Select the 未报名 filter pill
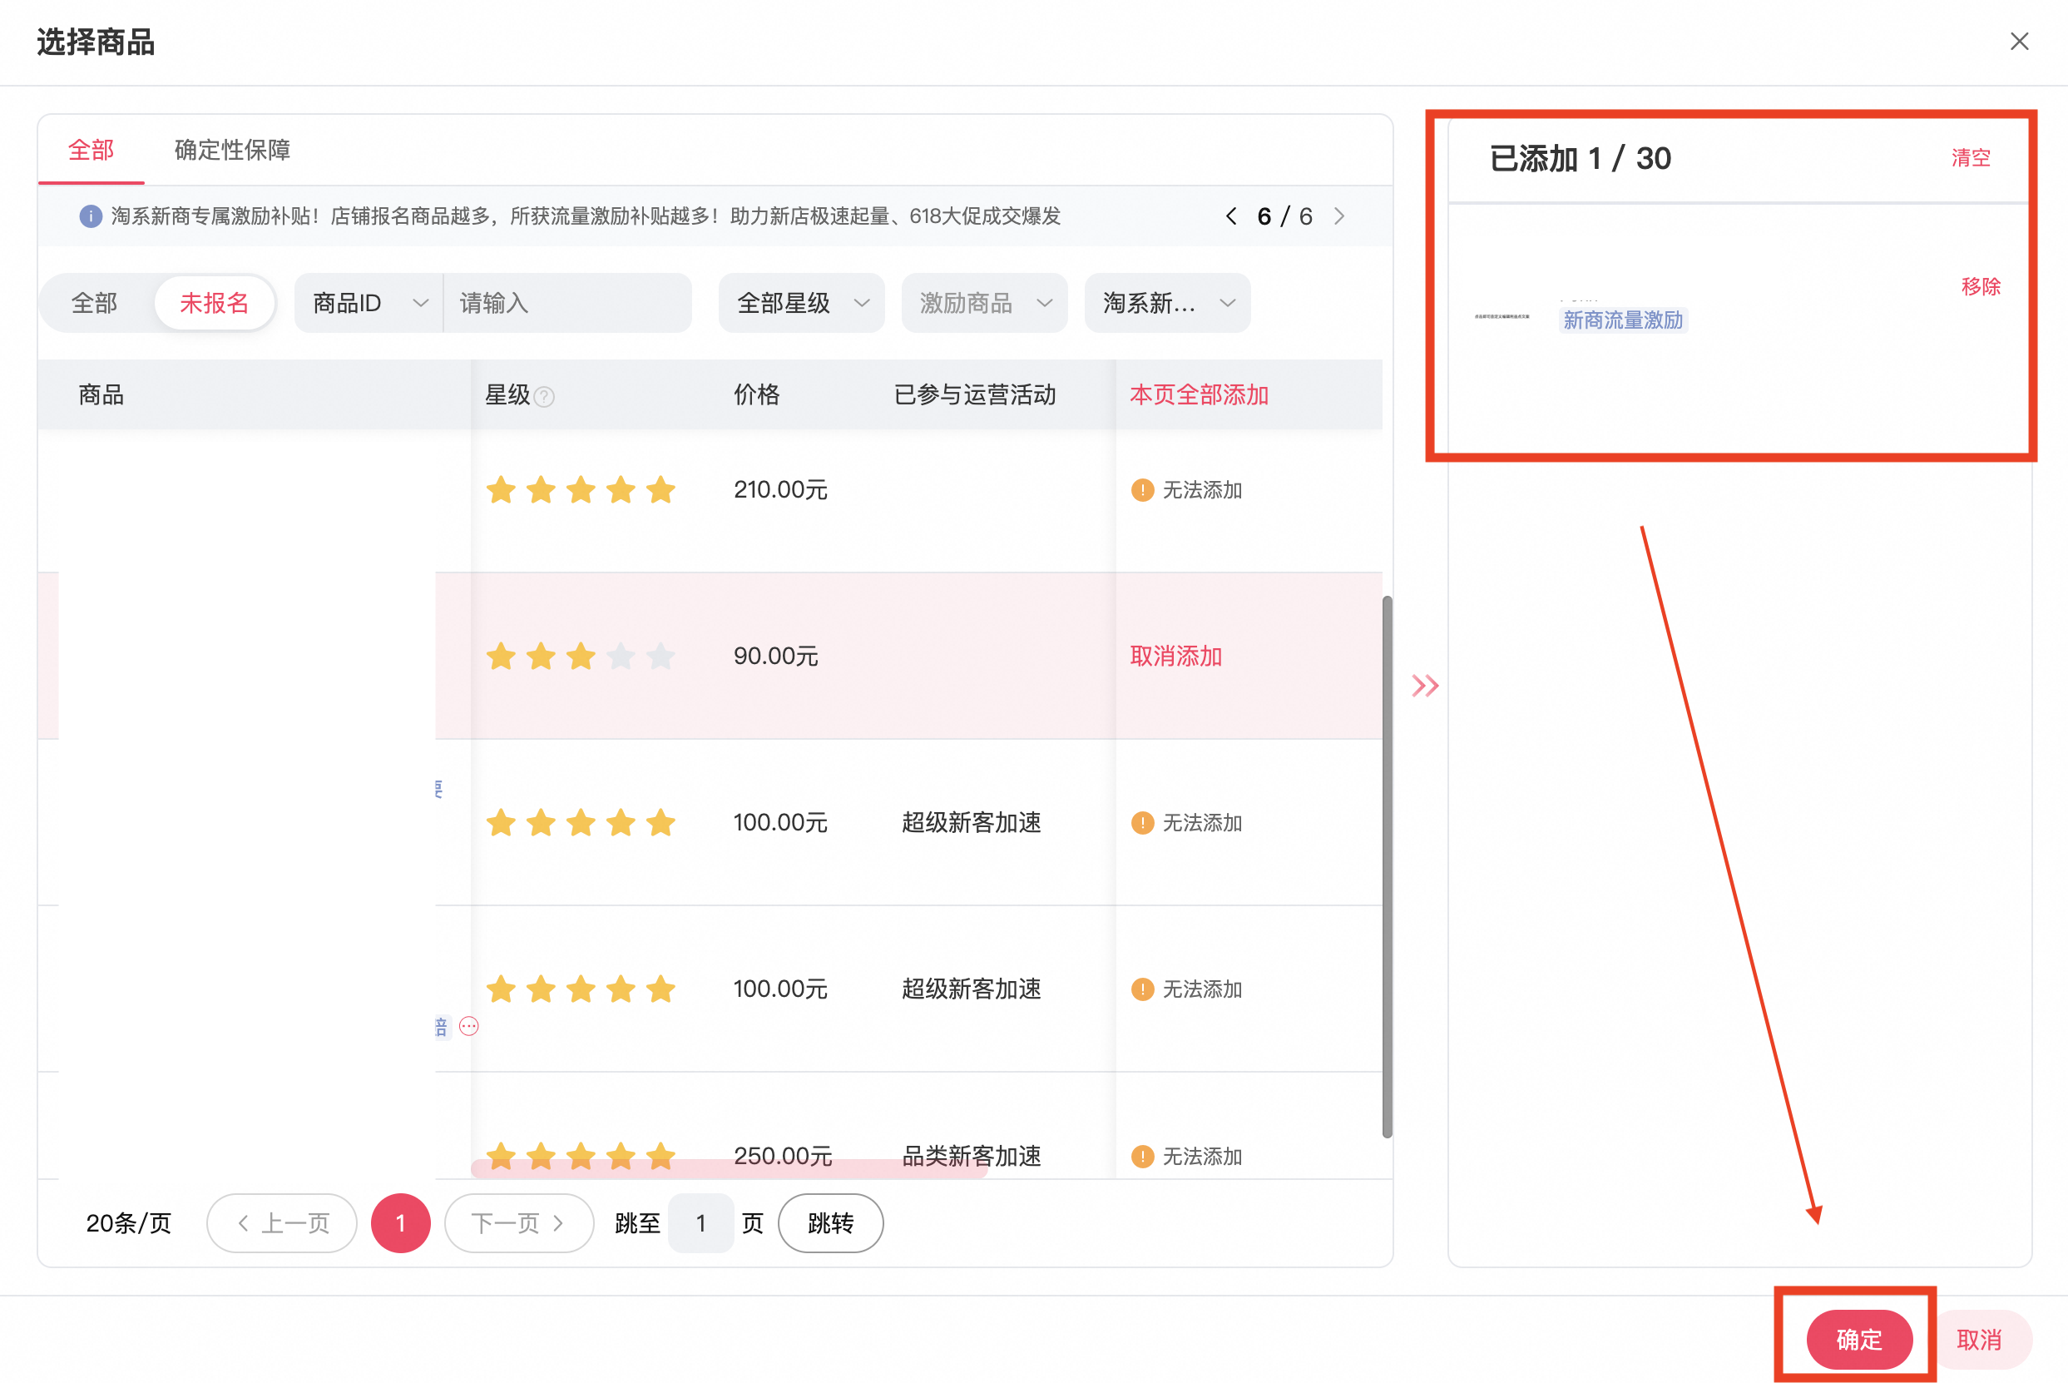Screen dimensions: 2068x1383 pos(215,304)
